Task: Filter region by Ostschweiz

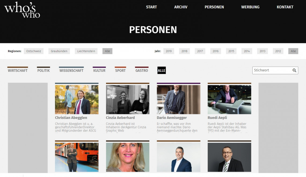Action: (x=34, y=51)
